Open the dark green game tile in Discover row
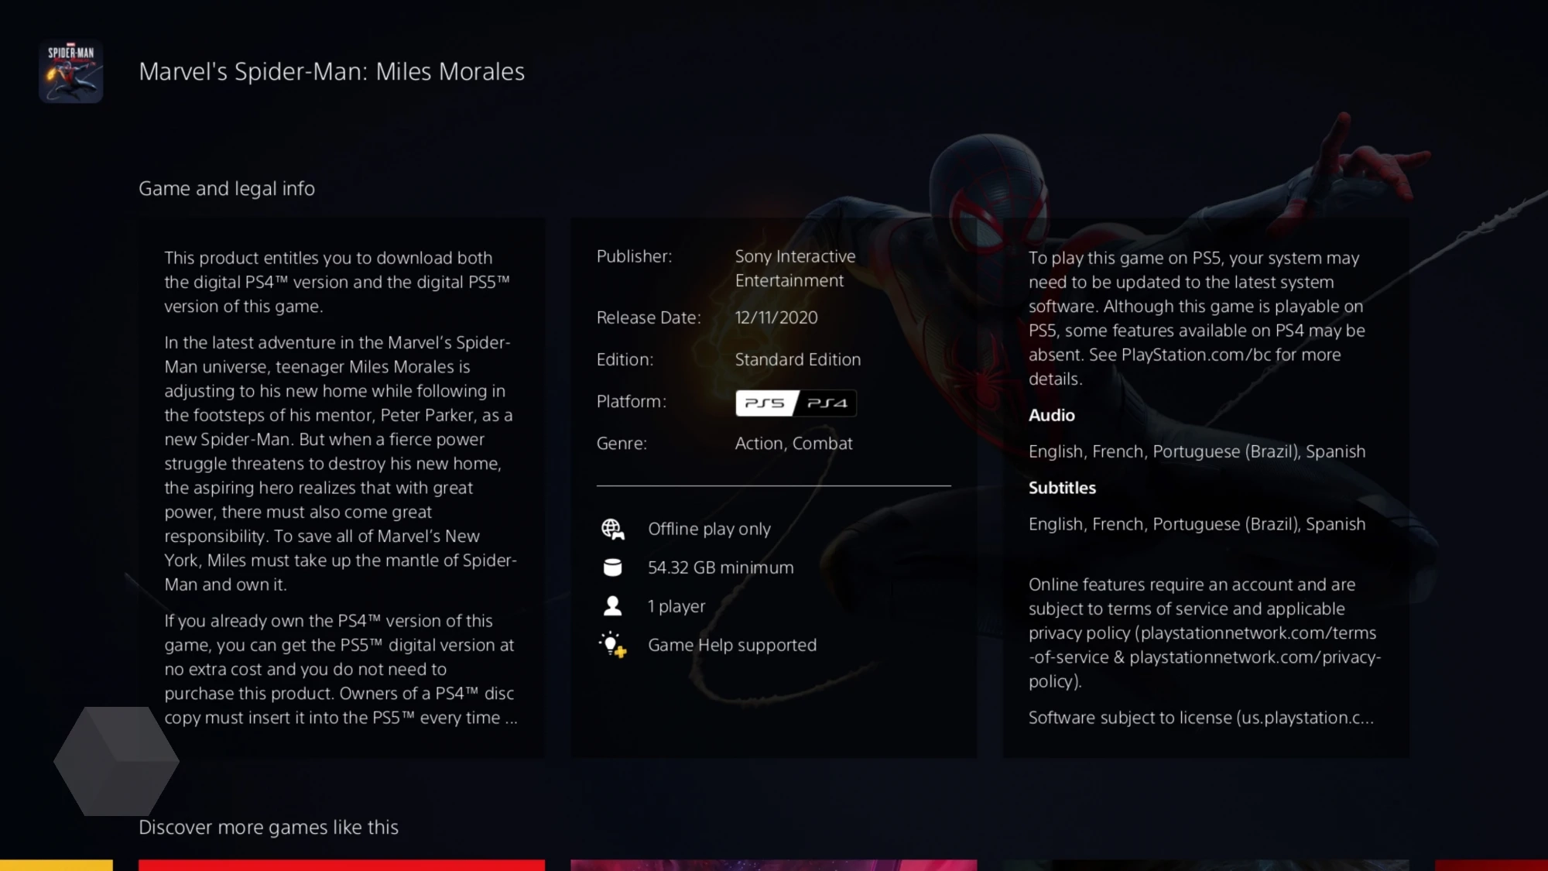 tap(1206, 865)
